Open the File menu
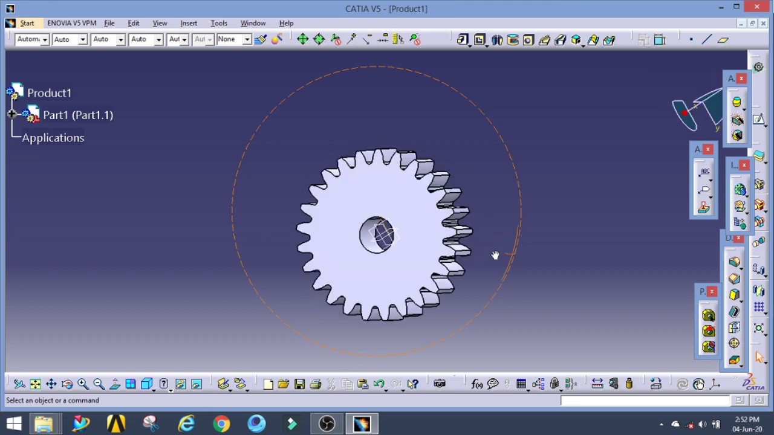Viewport: 774px width, 435px height. point(109,23)
